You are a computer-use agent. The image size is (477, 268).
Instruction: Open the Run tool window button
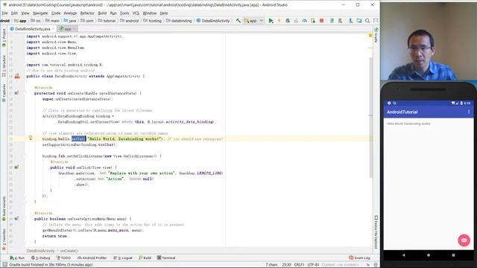click(x=17, y=258)
